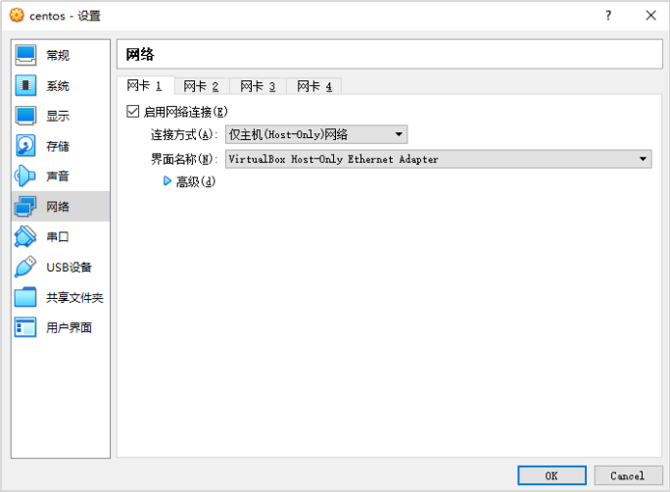Click the USB设备 label in sidebar

[x=69, y=268]
